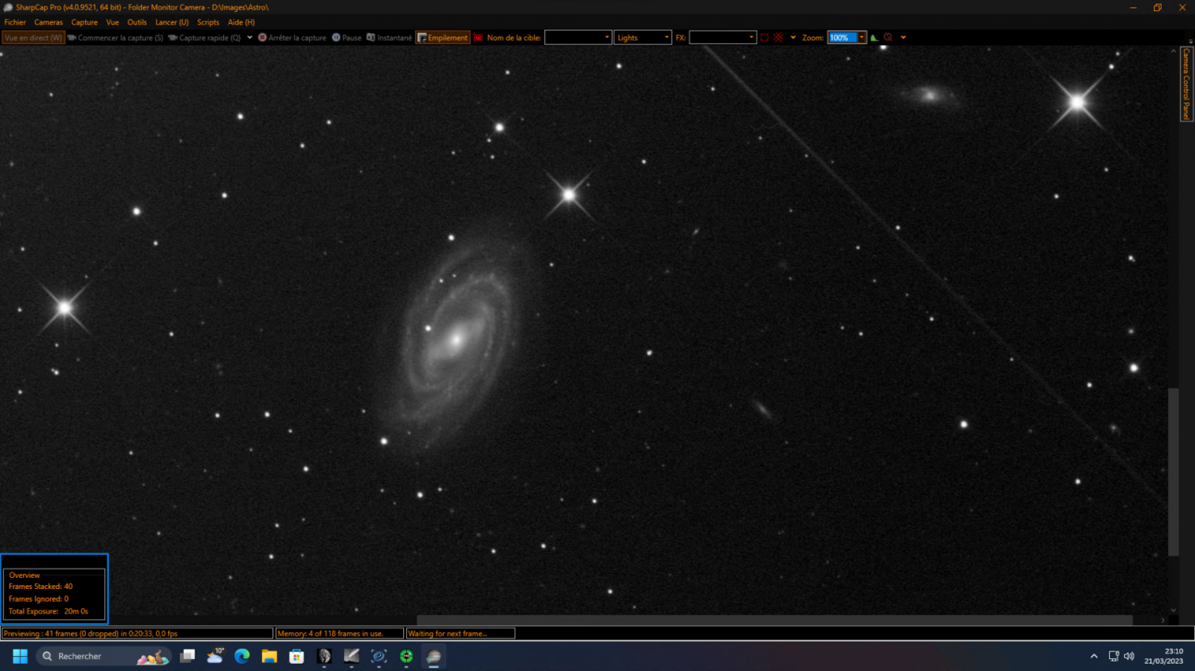
Task: Open the Aide (H) menu
Action: click(x=241, y=22)
